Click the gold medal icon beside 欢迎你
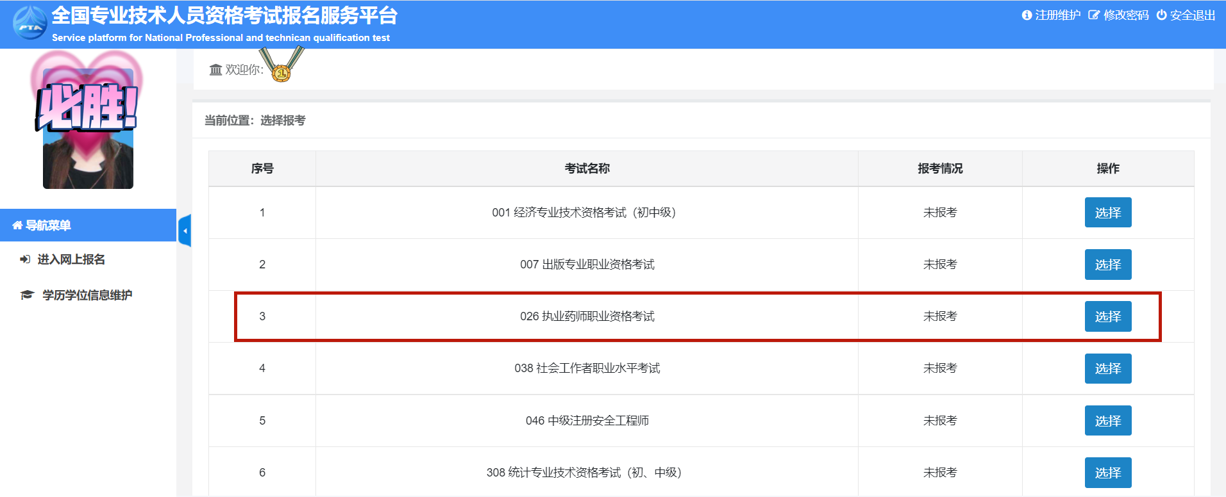The width and height of the screenshot is (1226, 497). coord(282,65)
